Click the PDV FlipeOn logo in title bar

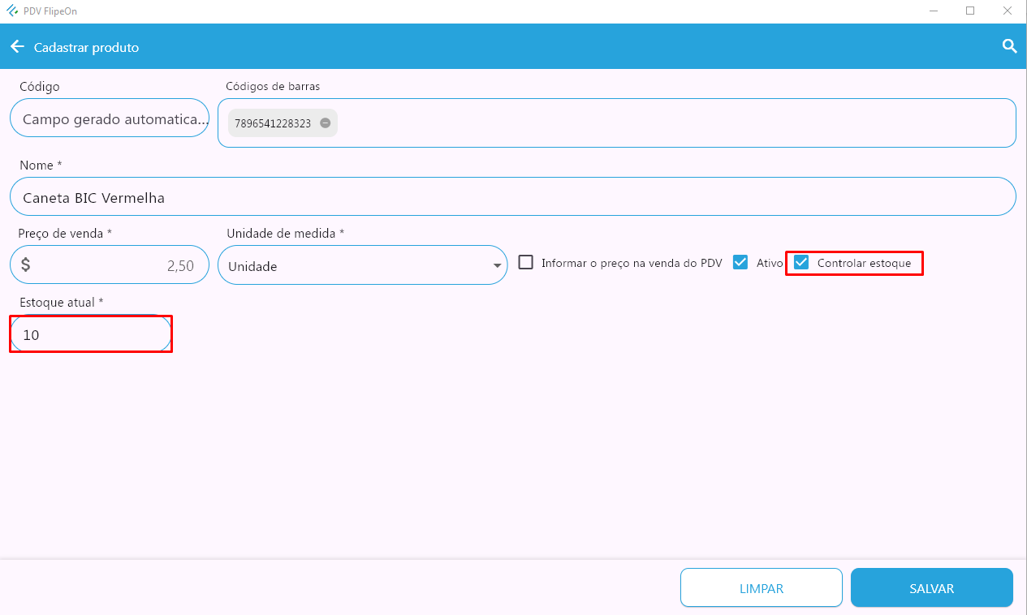point(12,11)
